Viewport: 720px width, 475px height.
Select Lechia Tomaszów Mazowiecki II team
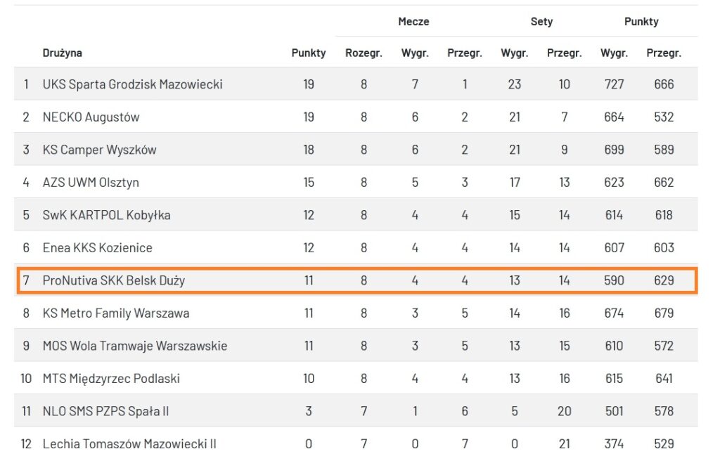tap(129, 444)
